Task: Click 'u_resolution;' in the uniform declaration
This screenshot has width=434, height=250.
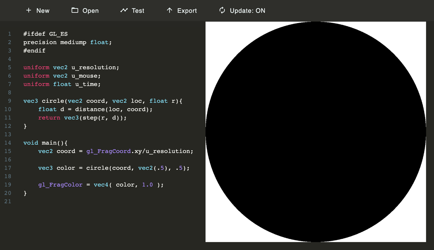Action: pyautogui.click(x=95, y=67)
